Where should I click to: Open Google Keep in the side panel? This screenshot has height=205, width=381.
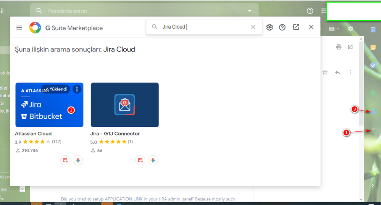pos(373,48)
